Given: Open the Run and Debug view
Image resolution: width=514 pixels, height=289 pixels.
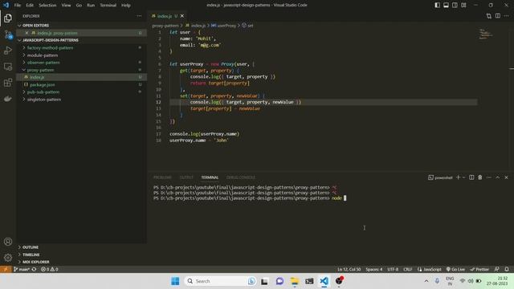Looking at the screenshot, I should (8, 51).
